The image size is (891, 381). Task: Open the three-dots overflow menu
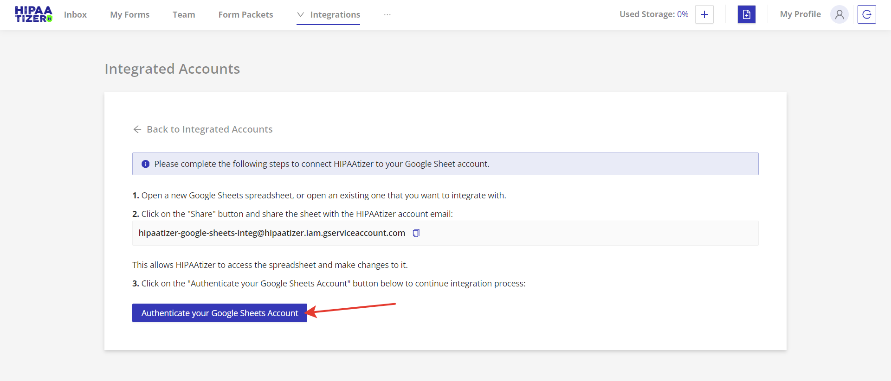point(387,15)
